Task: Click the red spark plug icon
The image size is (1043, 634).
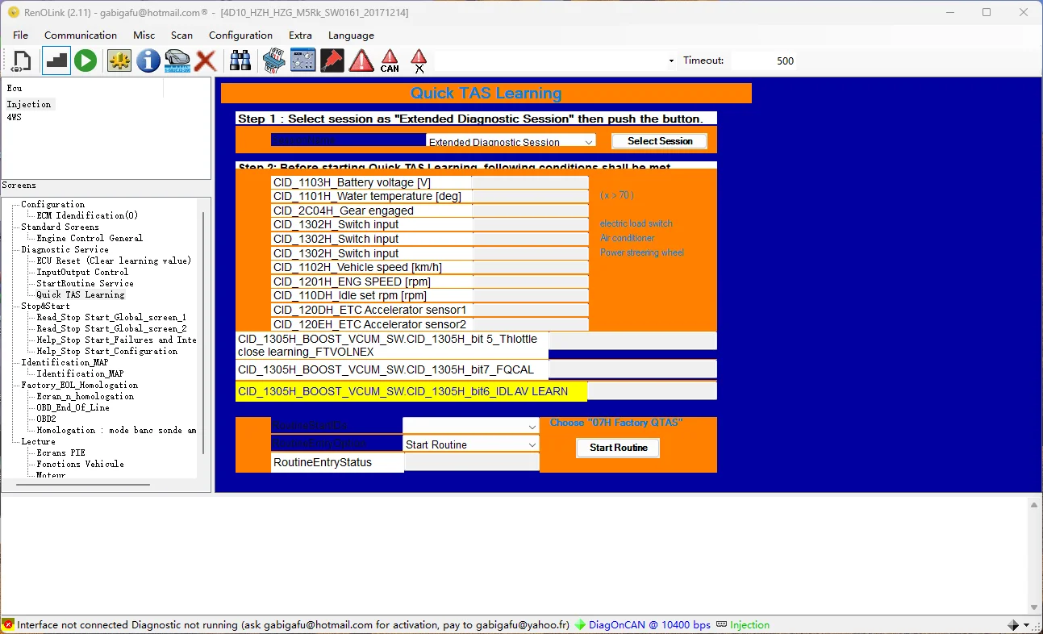Action: (332, 60)
